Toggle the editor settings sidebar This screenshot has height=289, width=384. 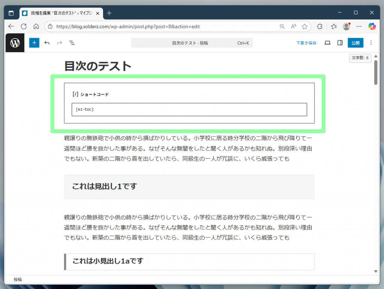[340, 43]
